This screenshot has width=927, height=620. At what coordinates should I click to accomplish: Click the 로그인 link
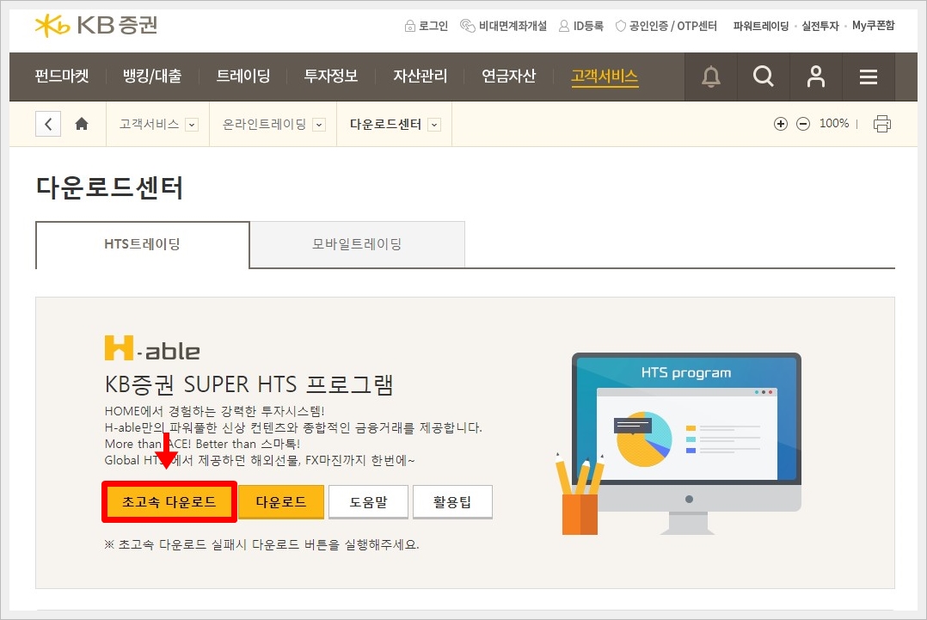pos(427,26)
